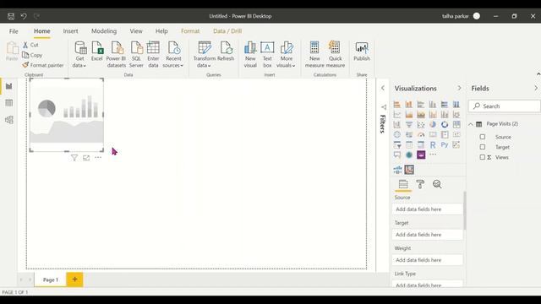Select the Waterfall chart visual
Image resolution: width=541 pixels, height=304 pixels.
point(397,124)
